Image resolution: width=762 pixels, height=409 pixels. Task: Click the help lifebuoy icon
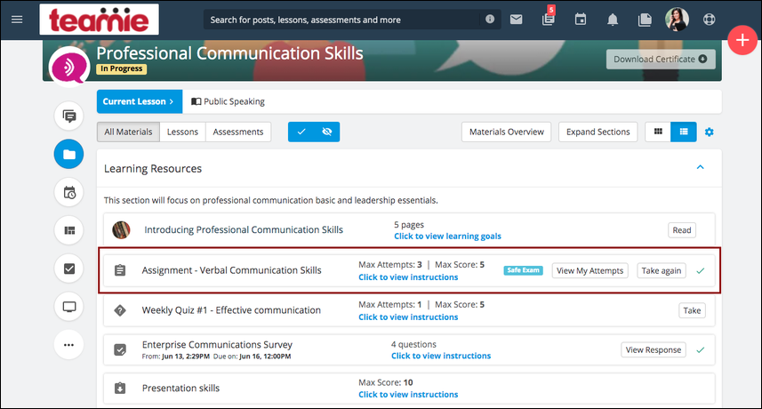[x=709, y=20]
